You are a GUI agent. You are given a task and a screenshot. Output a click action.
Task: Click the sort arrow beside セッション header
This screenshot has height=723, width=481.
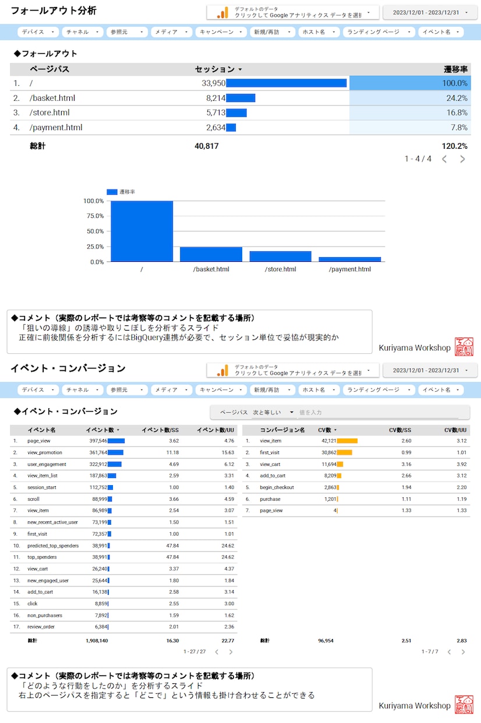(x=240, y=69)
